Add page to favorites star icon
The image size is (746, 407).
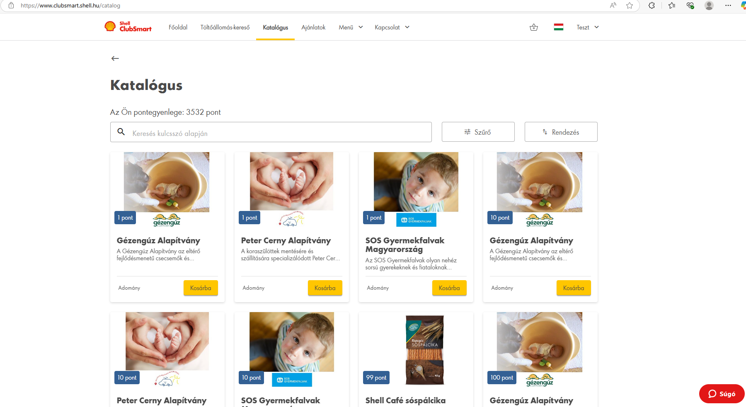click(x=630, y=5)
